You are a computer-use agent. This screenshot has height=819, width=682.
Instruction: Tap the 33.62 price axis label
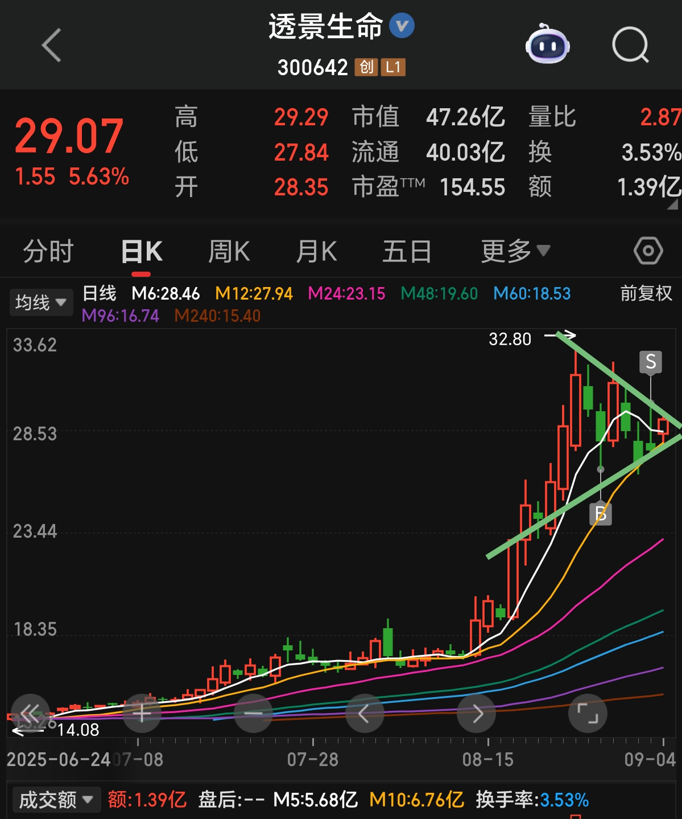(x=35, y=345)
